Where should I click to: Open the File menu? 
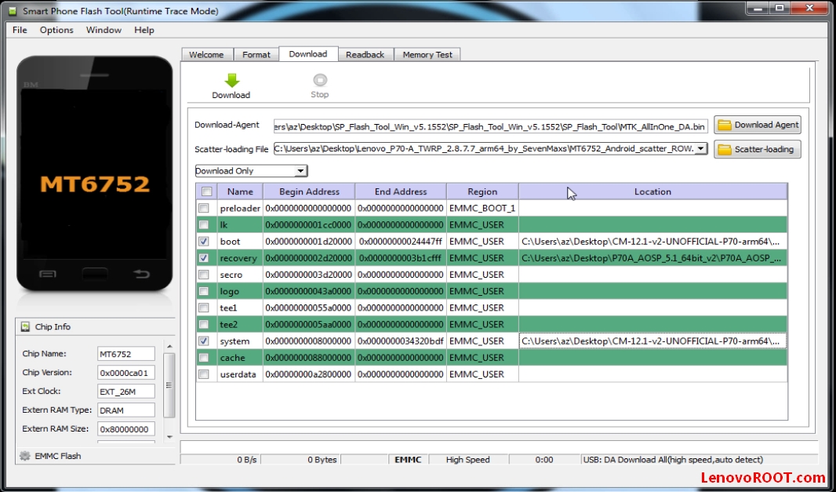[20, 30]
